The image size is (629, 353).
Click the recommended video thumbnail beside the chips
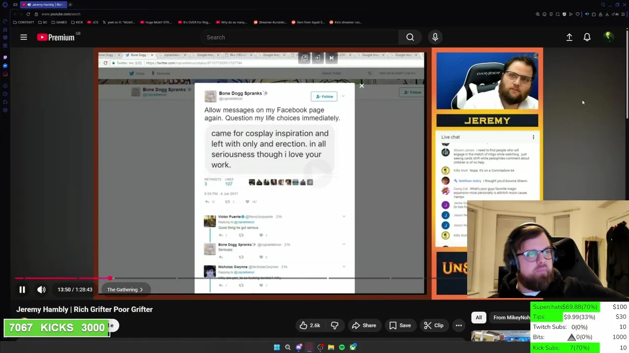[500, 336]
